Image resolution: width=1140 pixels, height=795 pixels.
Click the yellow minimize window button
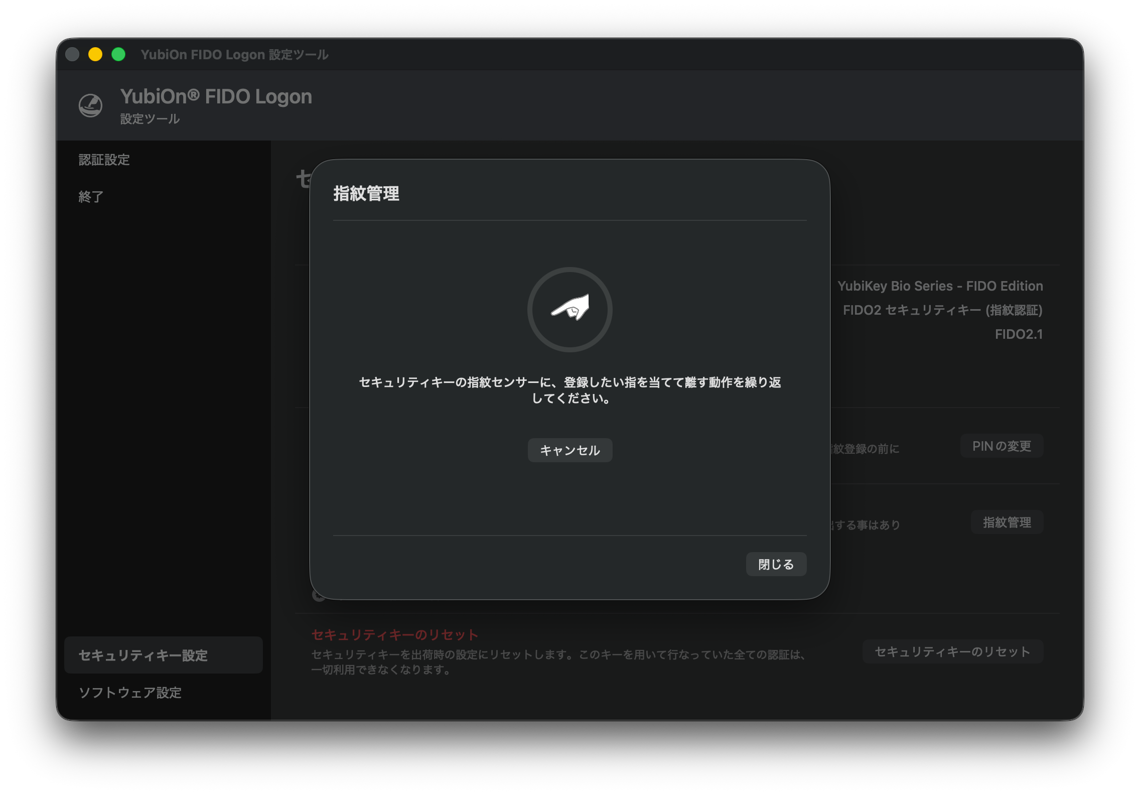[95, 54]
